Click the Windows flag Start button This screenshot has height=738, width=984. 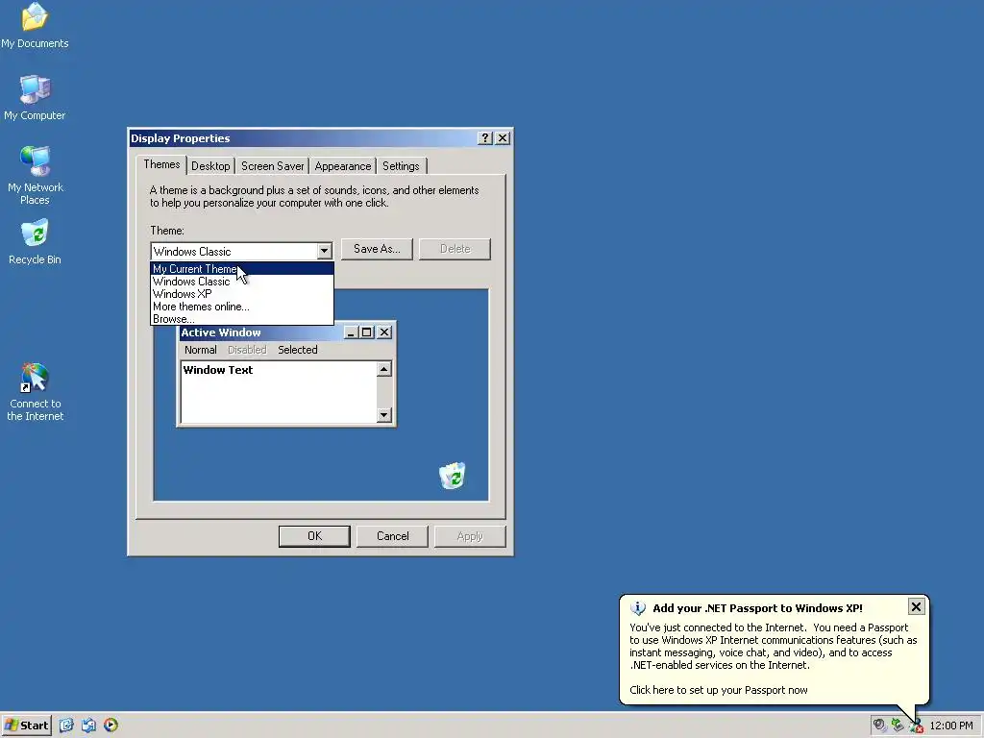(26, 726)
